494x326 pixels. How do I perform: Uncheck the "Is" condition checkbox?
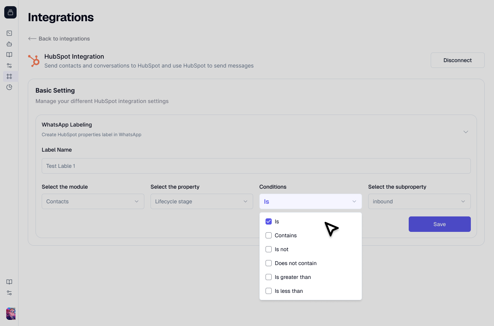269,221
